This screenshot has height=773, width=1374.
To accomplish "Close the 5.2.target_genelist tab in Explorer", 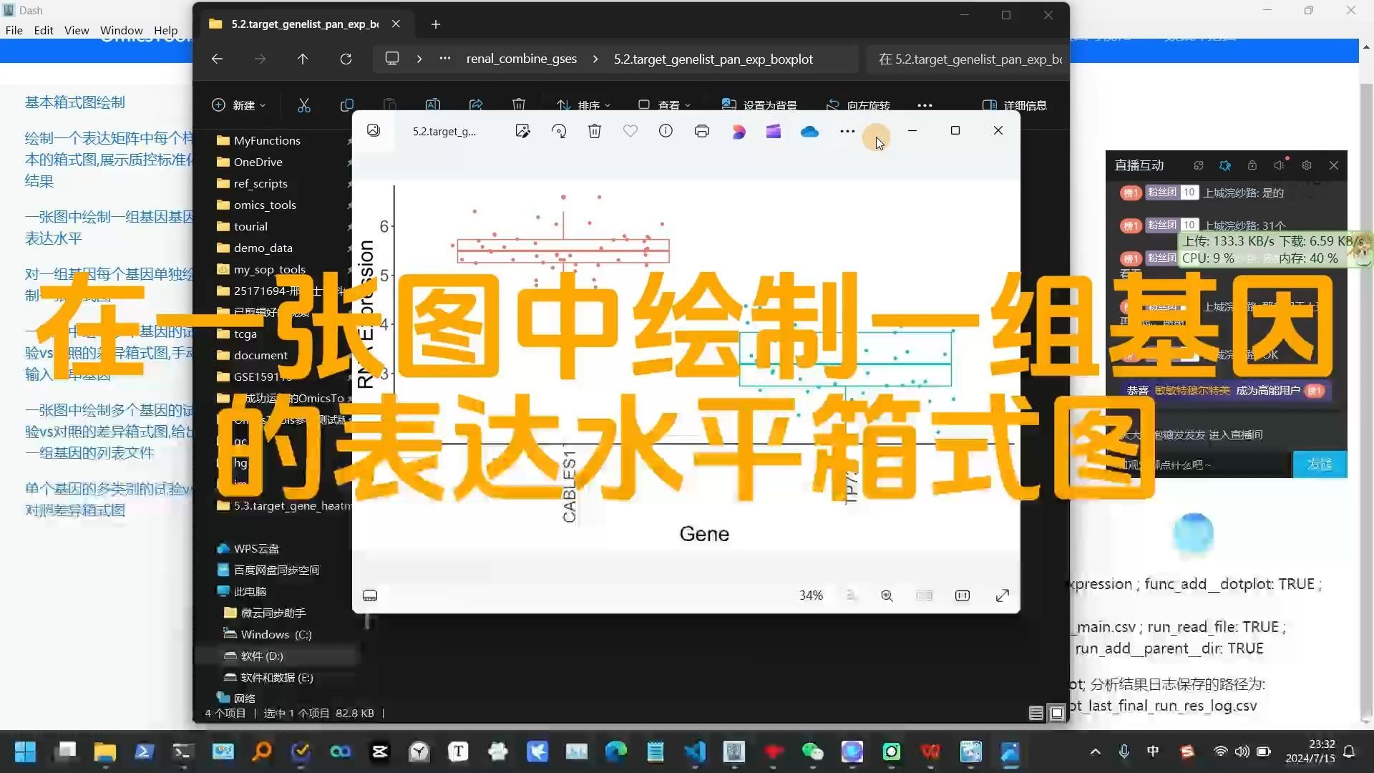I will 396,24.
